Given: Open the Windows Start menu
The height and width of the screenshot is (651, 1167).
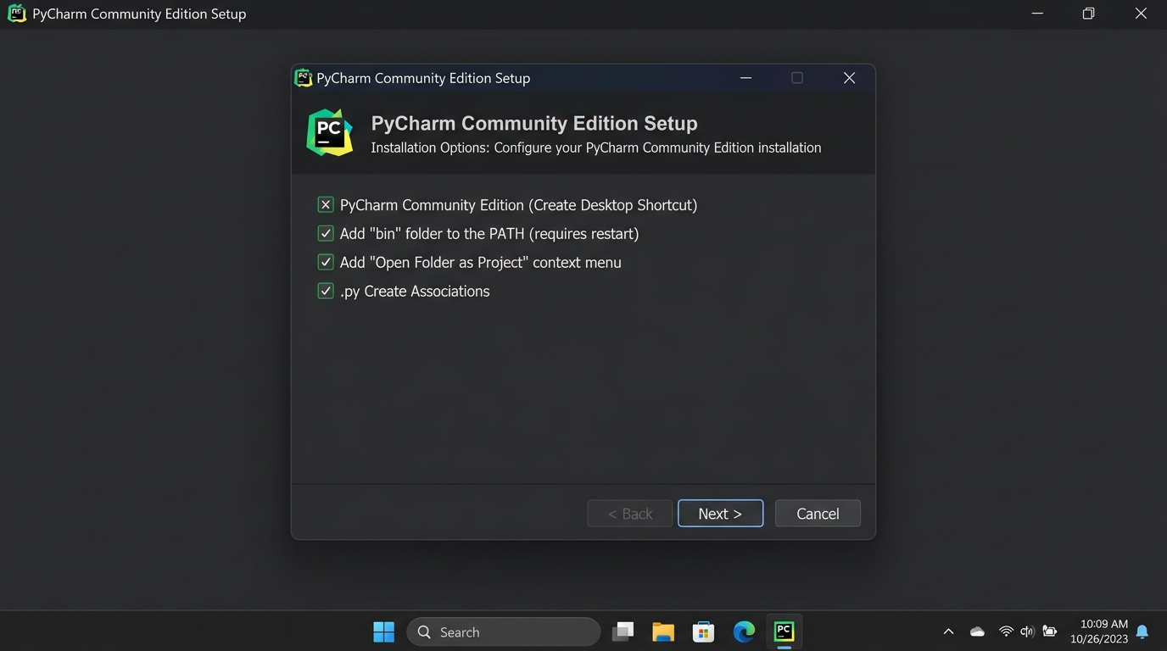Looking at the screenshot, I should point(383,632).
